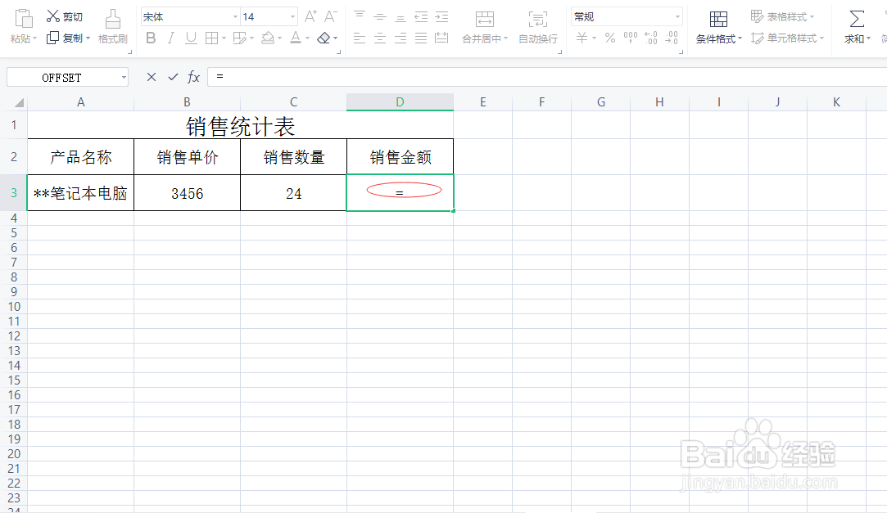887x513 pixels.
Task: Open the font size 14 dropdown
Action: point(292,17)
